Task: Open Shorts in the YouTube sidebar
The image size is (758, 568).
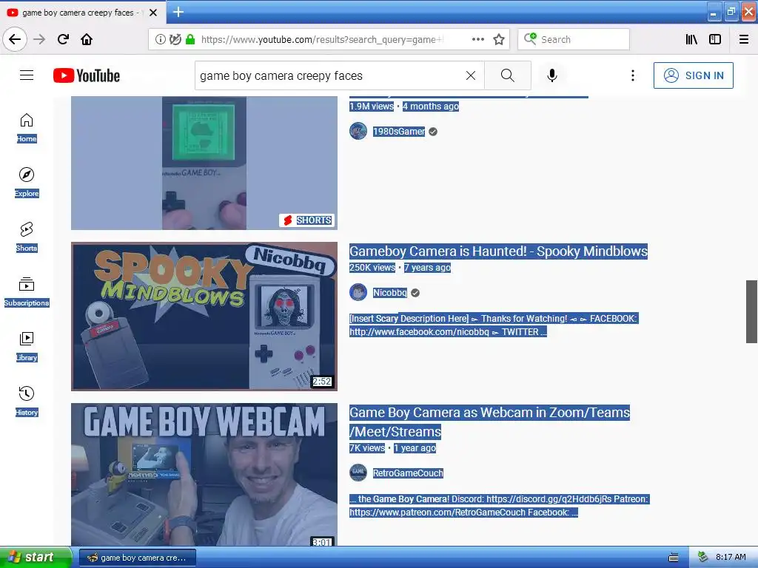Action: click(x=27, y=237)
